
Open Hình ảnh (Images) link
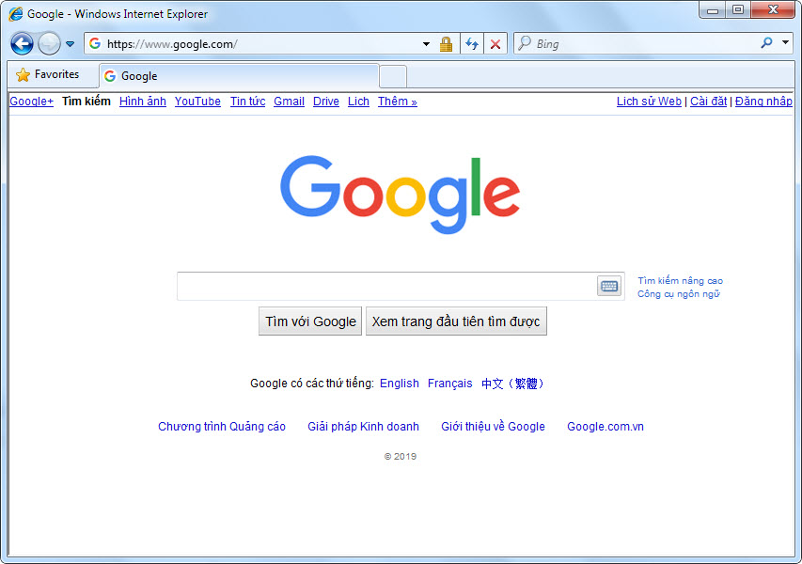click(143, 102)
